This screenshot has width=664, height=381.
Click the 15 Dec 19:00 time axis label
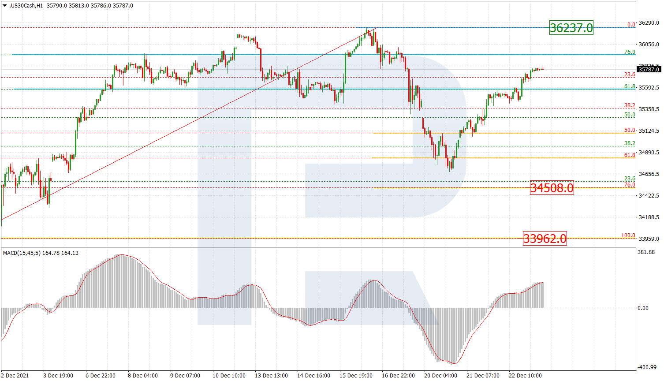pos(356,376)
